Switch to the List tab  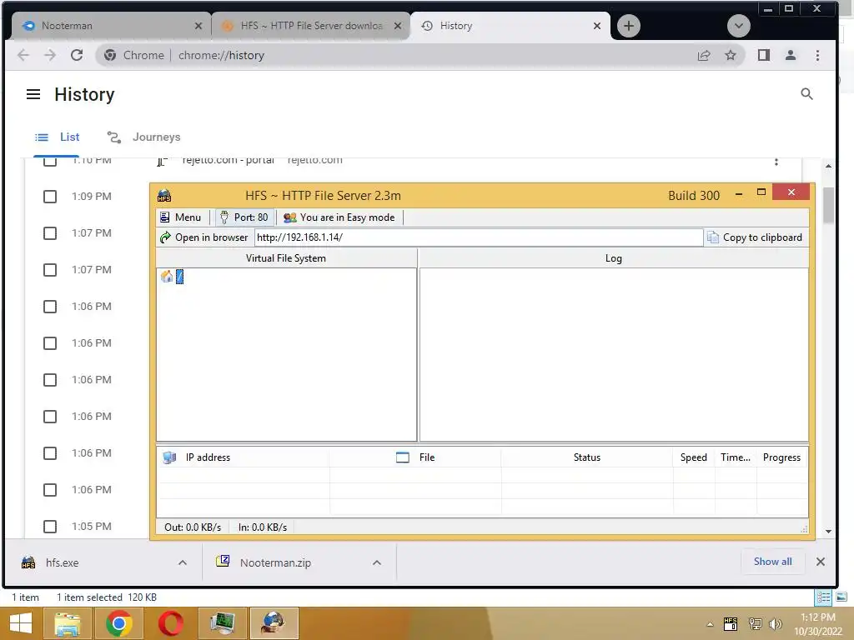click(57, 137)
